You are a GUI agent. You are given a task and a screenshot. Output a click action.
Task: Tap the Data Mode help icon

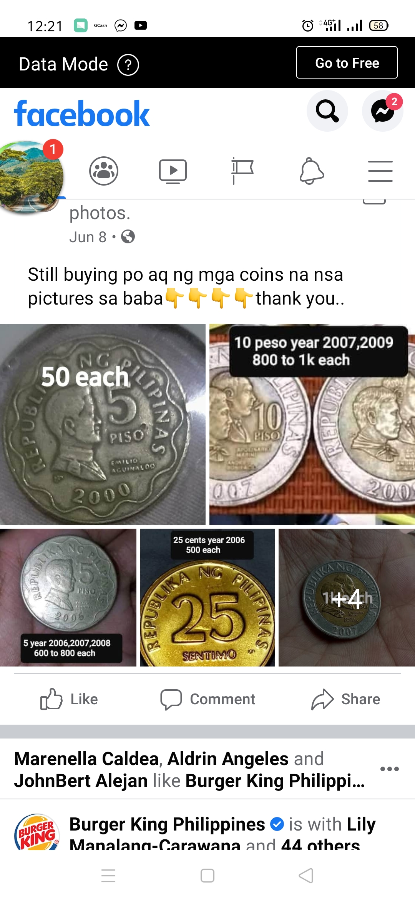[x=128, y=65]
